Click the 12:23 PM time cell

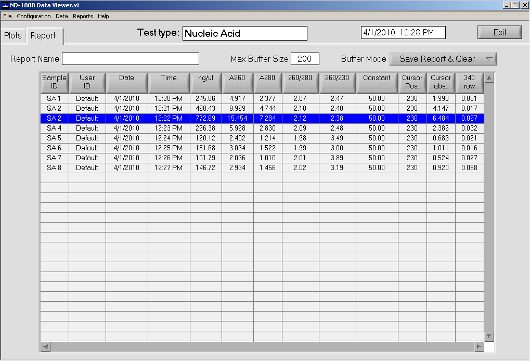pyautogui.click(x=169, y=128)
